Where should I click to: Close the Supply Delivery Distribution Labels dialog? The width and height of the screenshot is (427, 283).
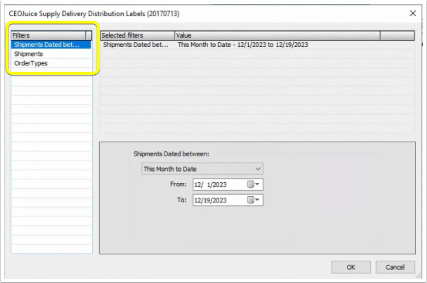413,13
